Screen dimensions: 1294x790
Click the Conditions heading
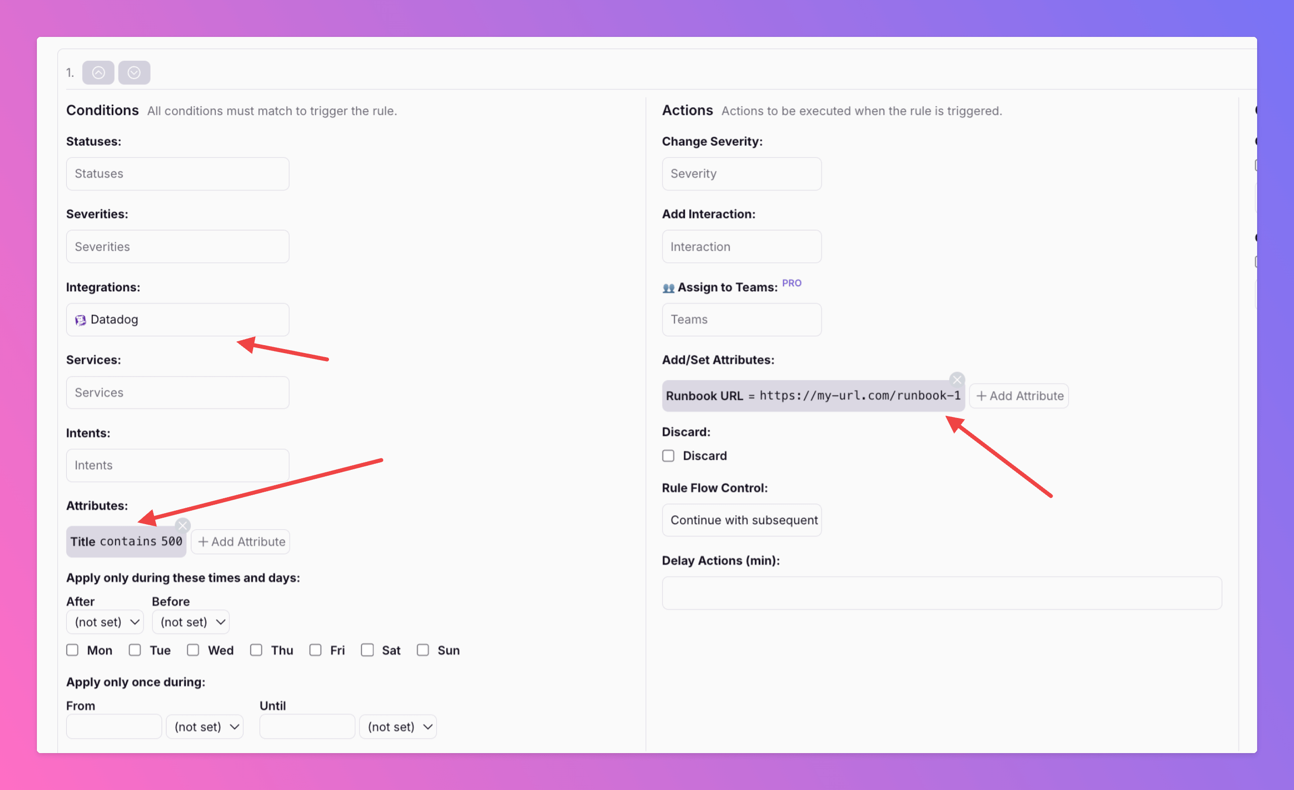[102, 110]
